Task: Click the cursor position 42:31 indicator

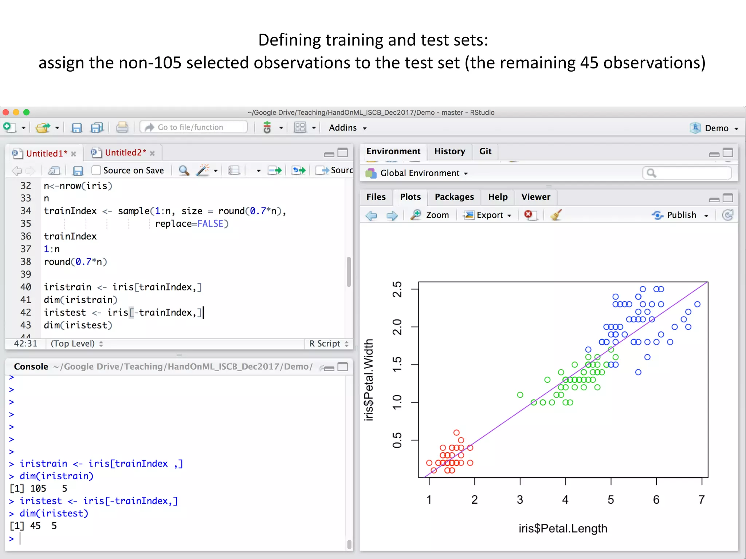Action: coord(25,344)
